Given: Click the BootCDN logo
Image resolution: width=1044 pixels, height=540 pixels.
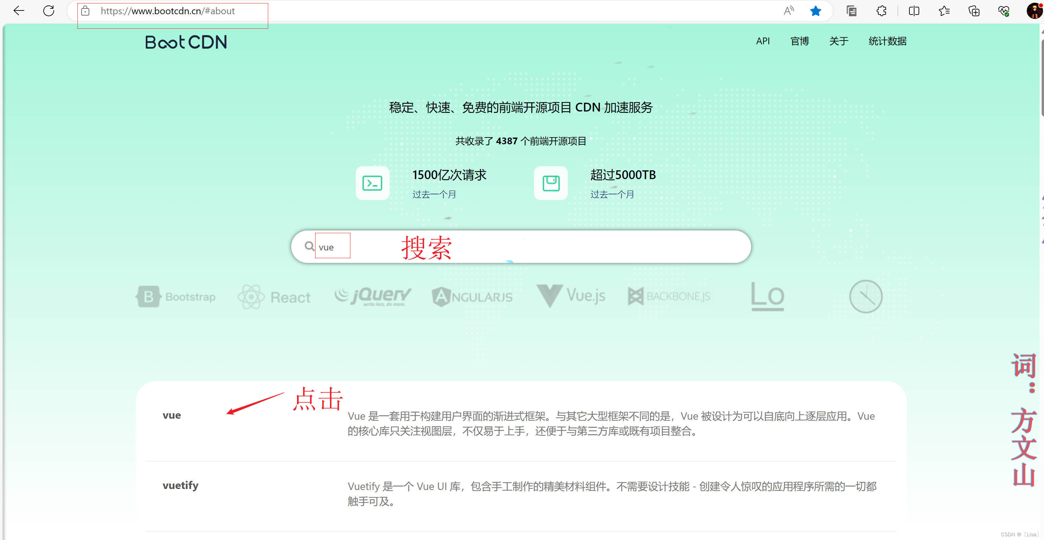Looking at the screenshot, I should (186, 42).
